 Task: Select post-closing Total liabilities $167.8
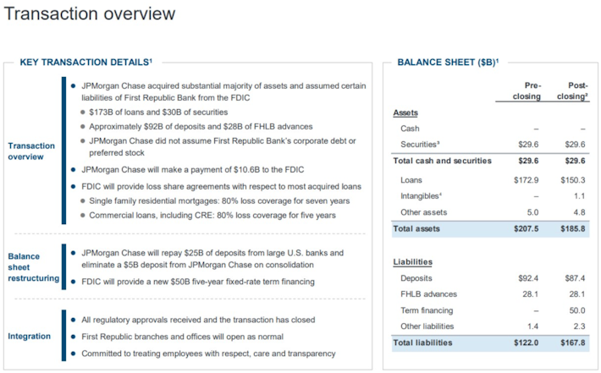572,343
